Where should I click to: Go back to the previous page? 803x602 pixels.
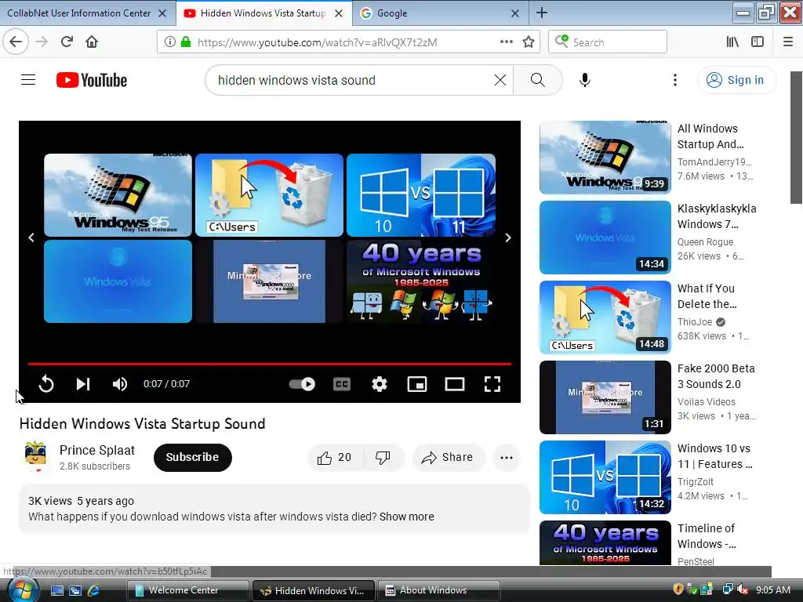click(16, 42)
